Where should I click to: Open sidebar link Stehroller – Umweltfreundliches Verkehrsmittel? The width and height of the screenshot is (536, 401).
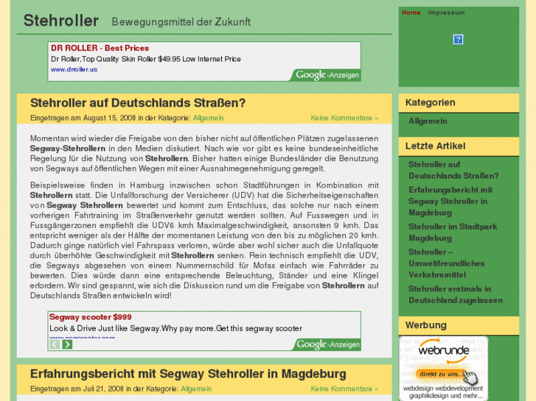pyautogui.click(x=447, y=263)
